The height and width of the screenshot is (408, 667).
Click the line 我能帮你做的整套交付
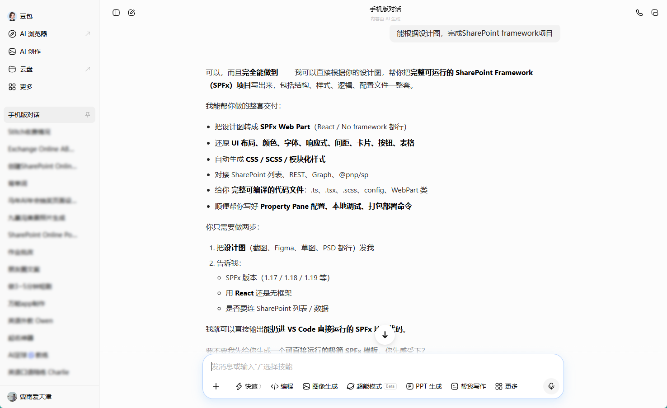click(244, 106)
